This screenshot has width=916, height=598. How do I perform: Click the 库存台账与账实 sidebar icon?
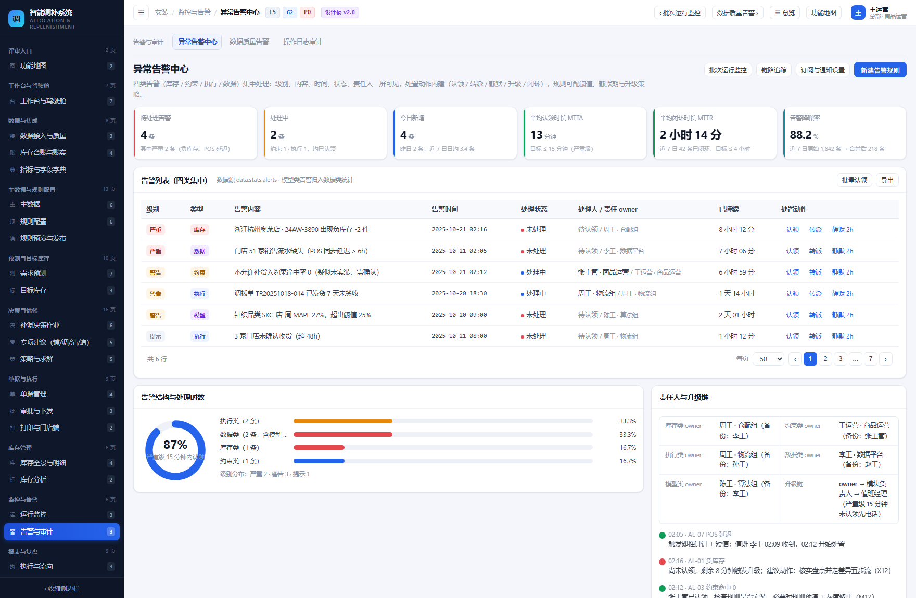point(12,153)
